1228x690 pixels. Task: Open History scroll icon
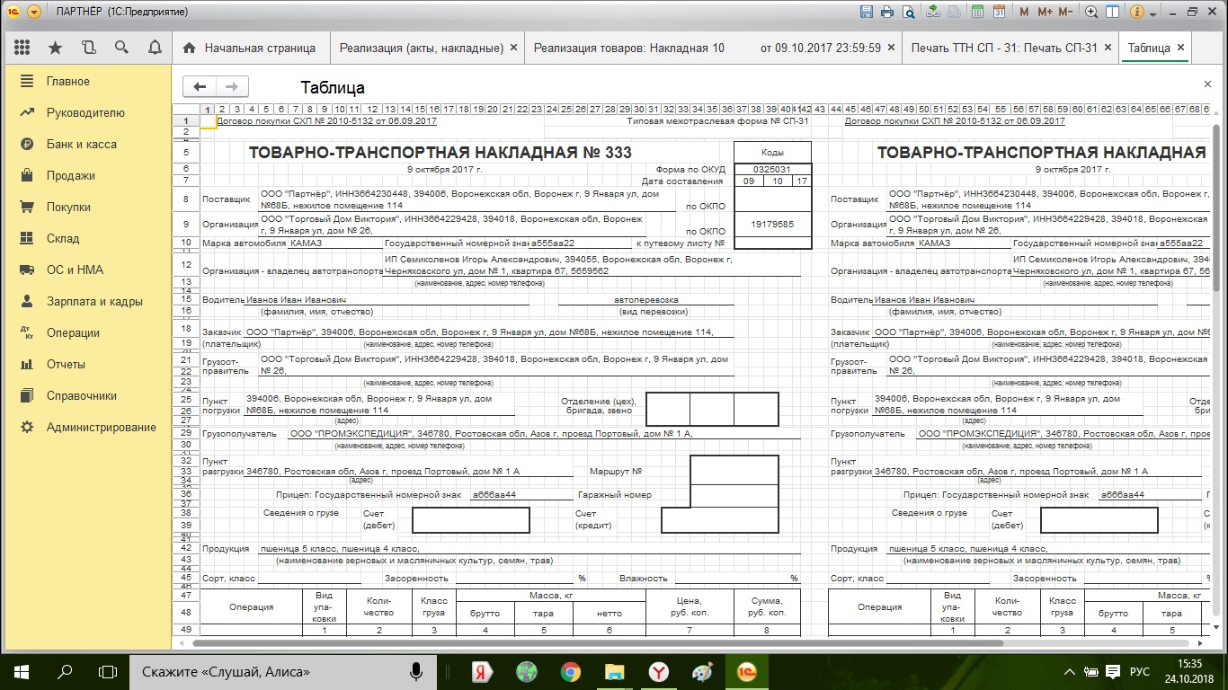click(88, 48)
